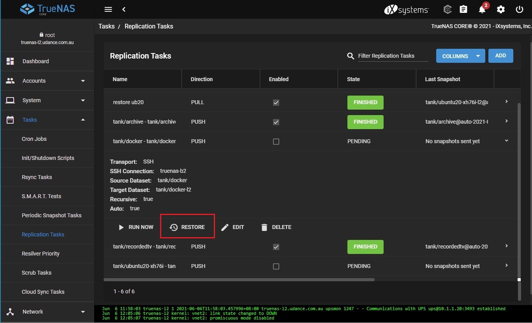Viewport: 532px width, 323px height.
Task: Click FINISHED state for restore ub20
Action: point(365,102)
